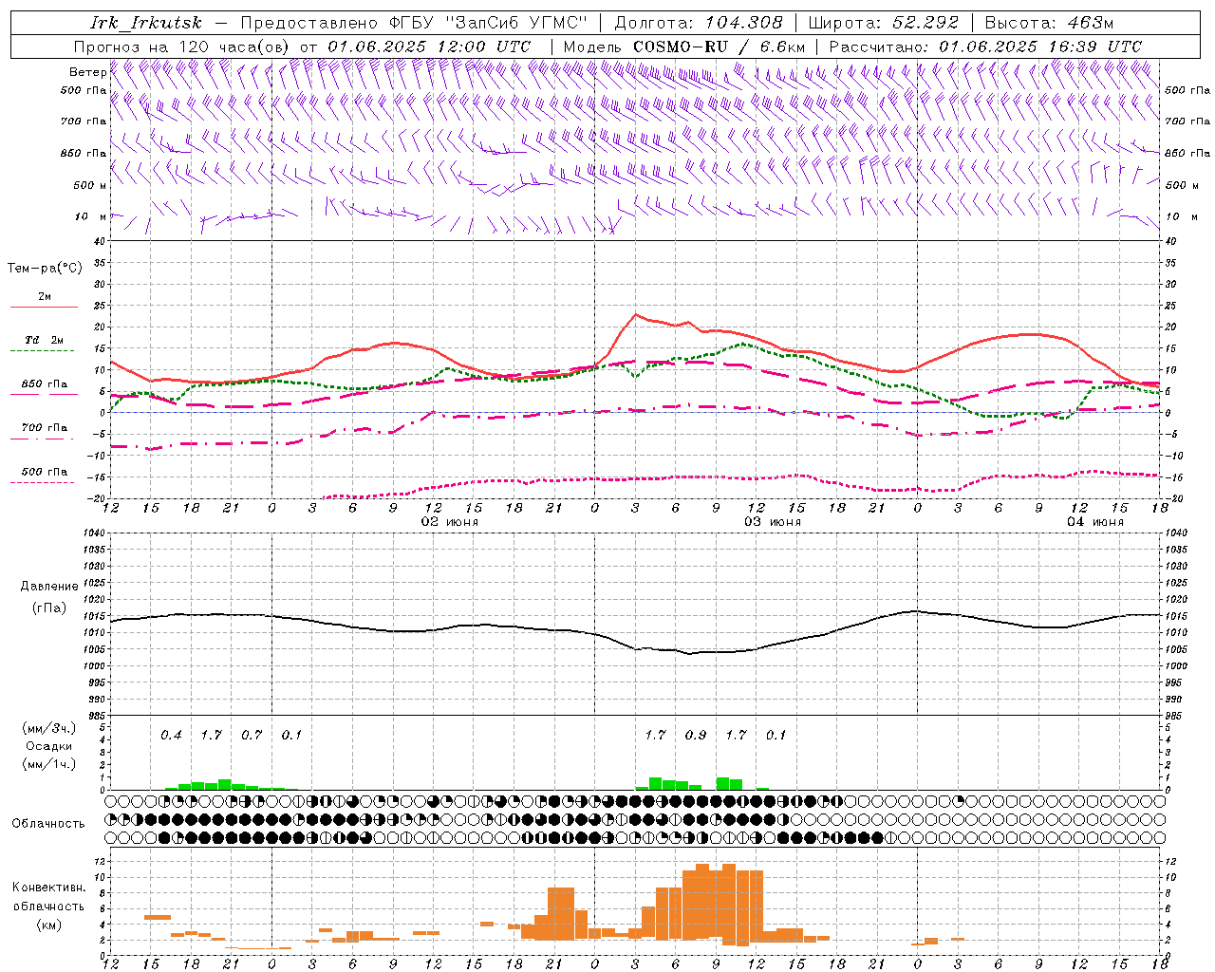Click the '850 гПа' entry in temperature legend
The width and height of the screenshot is (1215, 972).
click(44, 384)
